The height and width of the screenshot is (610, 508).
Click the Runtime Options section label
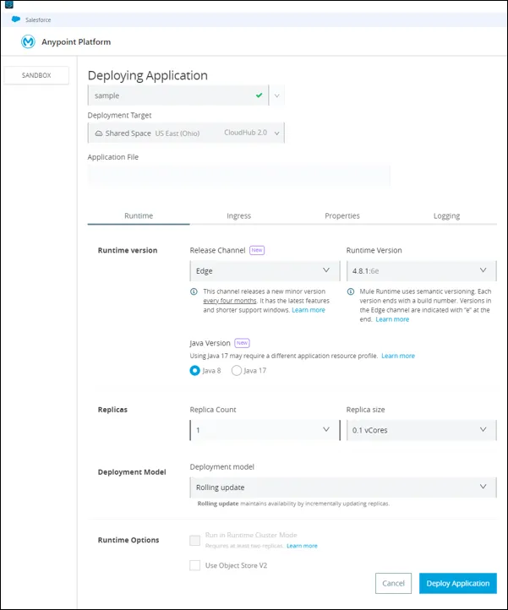pyautogui.click(x=128, y=540)
